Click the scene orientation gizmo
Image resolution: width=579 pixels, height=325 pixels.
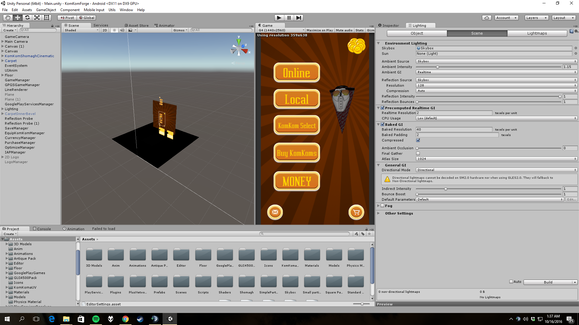[x=239, y=48]
